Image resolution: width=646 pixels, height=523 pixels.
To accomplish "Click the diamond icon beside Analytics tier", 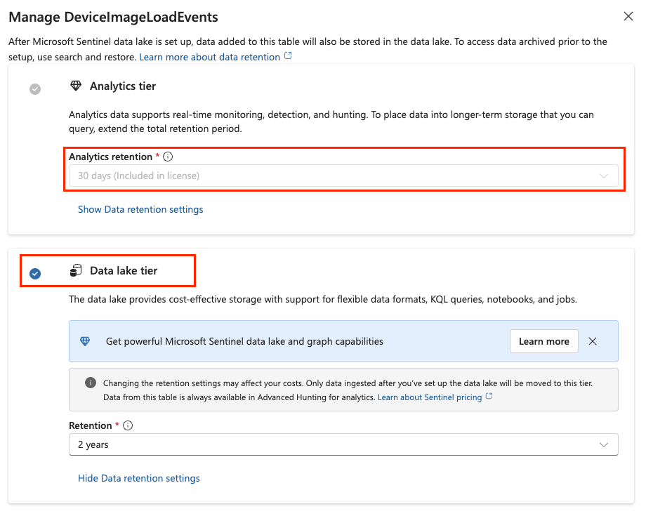I will click(76, 86).
